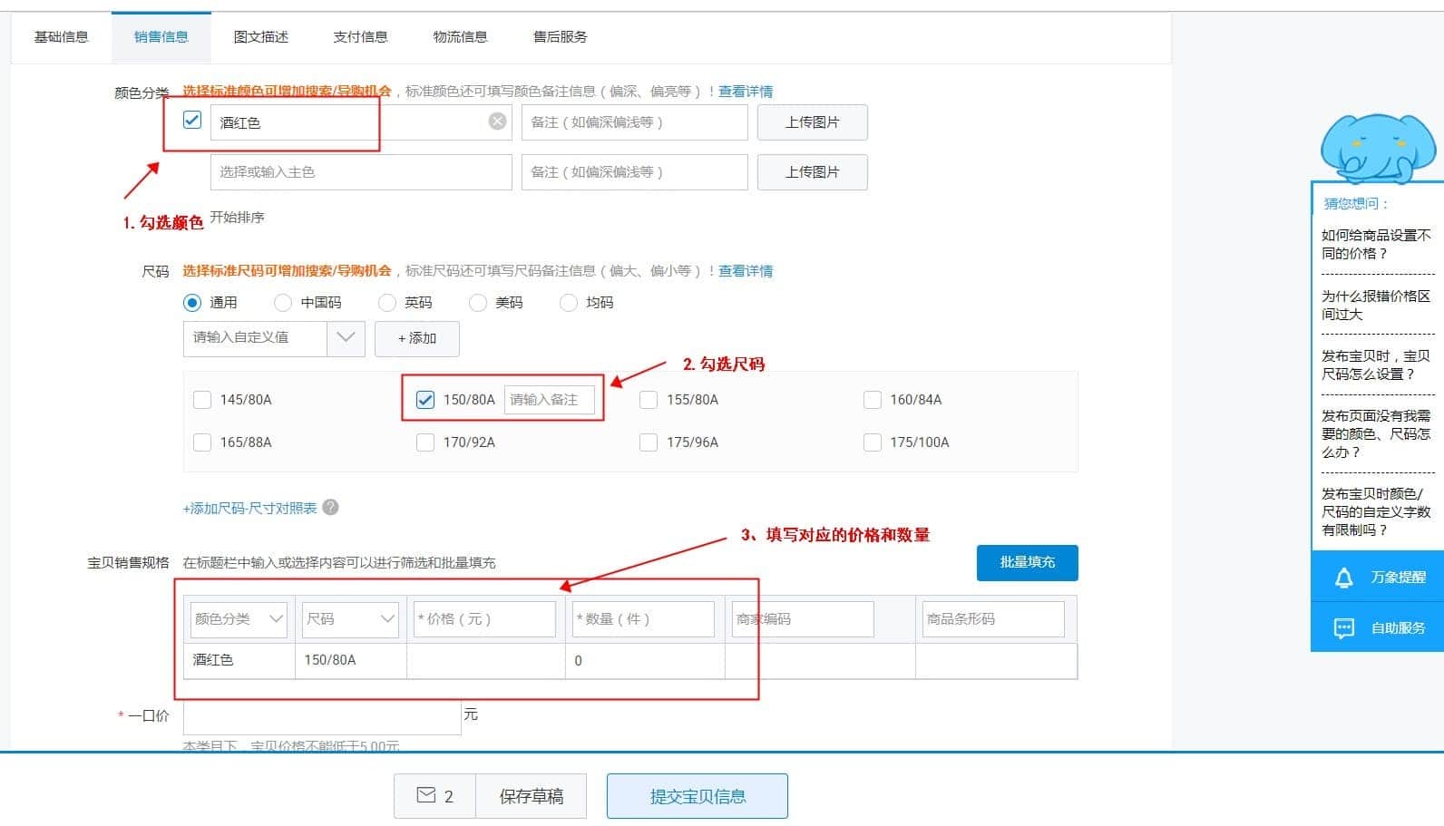
Task: Open the chat icon for 自助服务
Action: (1344, 628)
